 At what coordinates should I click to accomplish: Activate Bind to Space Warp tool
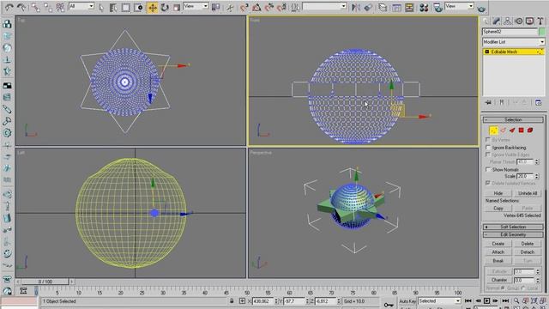click(x=60, y=7)
